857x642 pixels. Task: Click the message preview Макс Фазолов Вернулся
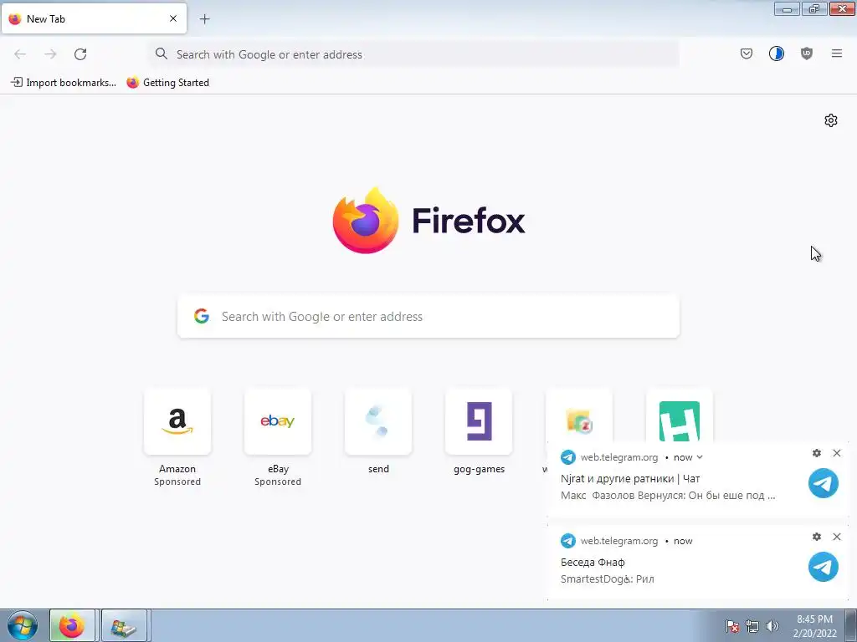point(668,496)
